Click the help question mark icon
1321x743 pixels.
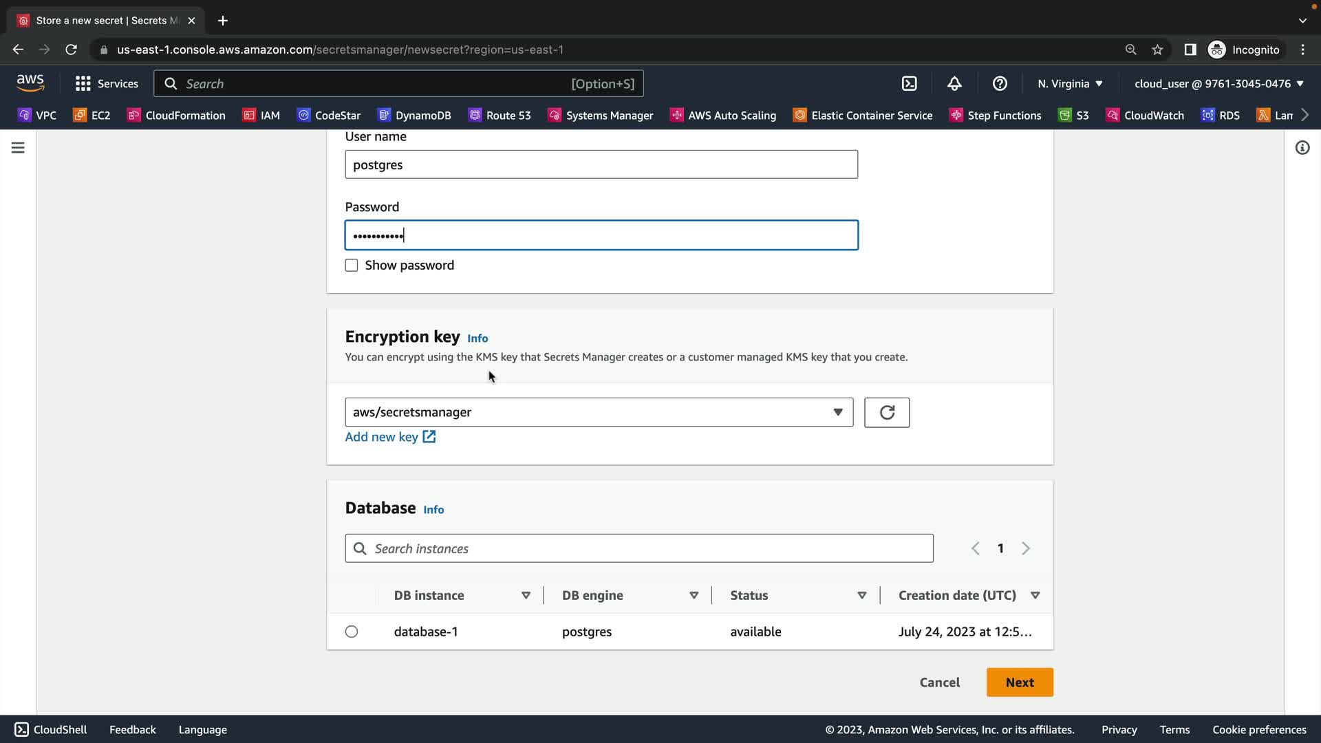click(1000, 83)
